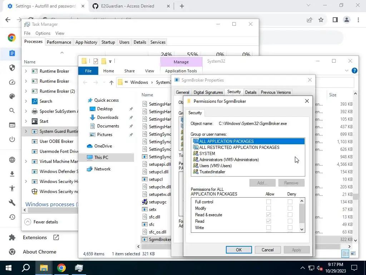366x275 pixels.
Task: Open the Default browser icon in Chrome sidebar
Action: [x=12, y=125]
